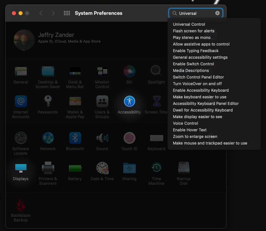Pick Enable Hover Text result
This screenshot has height=231, width=266.
coord(190,130)
